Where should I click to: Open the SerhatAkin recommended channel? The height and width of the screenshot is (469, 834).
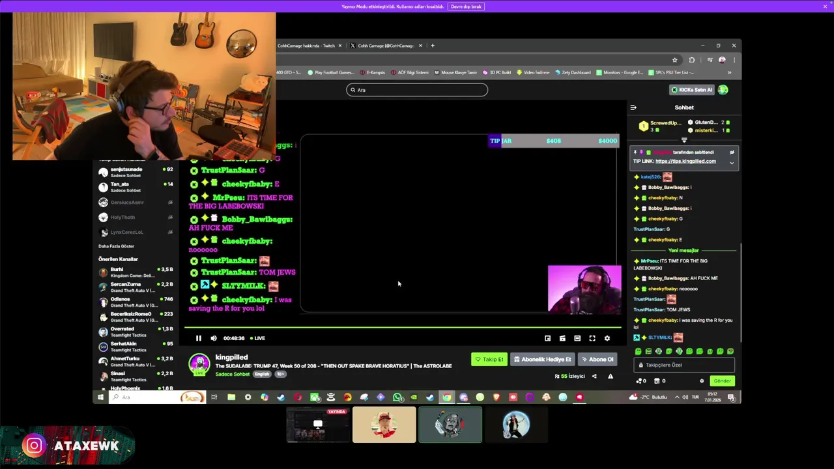[135, 347]
